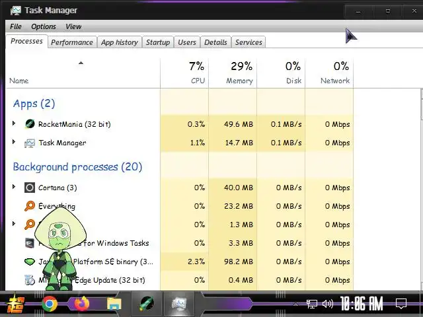Viewport: 423px width, 317px height.
Task: Open the network tray icon
Action: 311,304
